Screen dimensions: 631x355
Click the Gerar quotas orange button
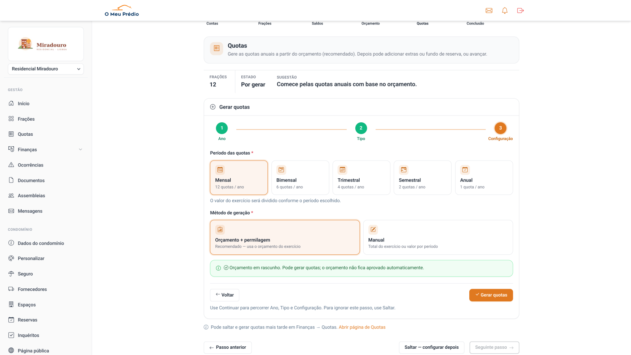[491, 295]
